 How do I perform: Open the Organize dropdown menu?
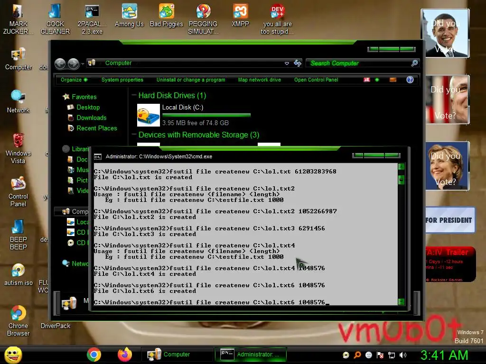(74, 80)
